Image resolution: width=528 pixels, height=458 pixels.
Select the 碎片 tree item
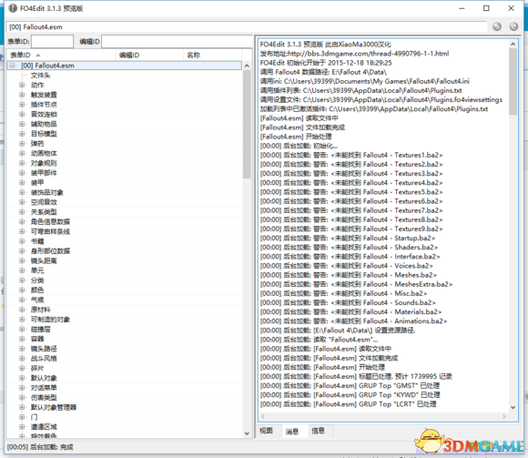37,368
